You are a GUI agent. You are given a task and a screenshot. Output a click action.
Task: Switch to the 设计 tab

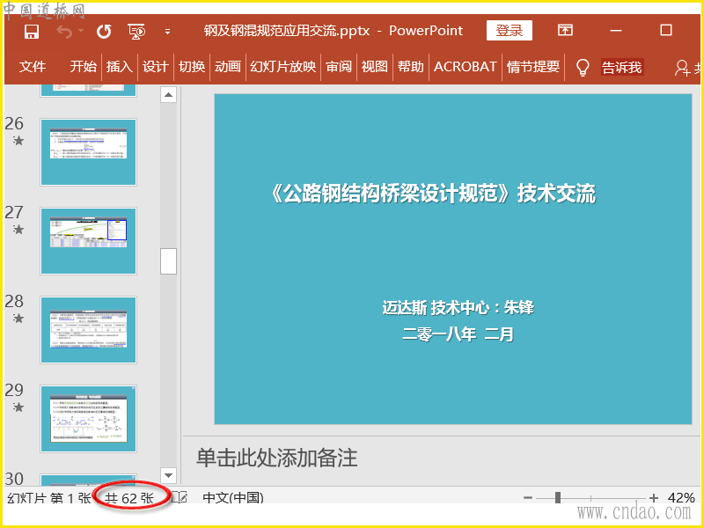pos(156,67)
